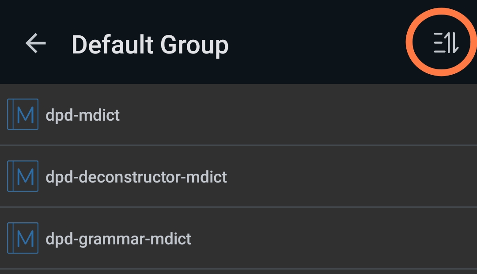Click the MDict icon next to dpd-grammar-mdict
This screenshot has width=477, height=274.
[x=23, y=238]
